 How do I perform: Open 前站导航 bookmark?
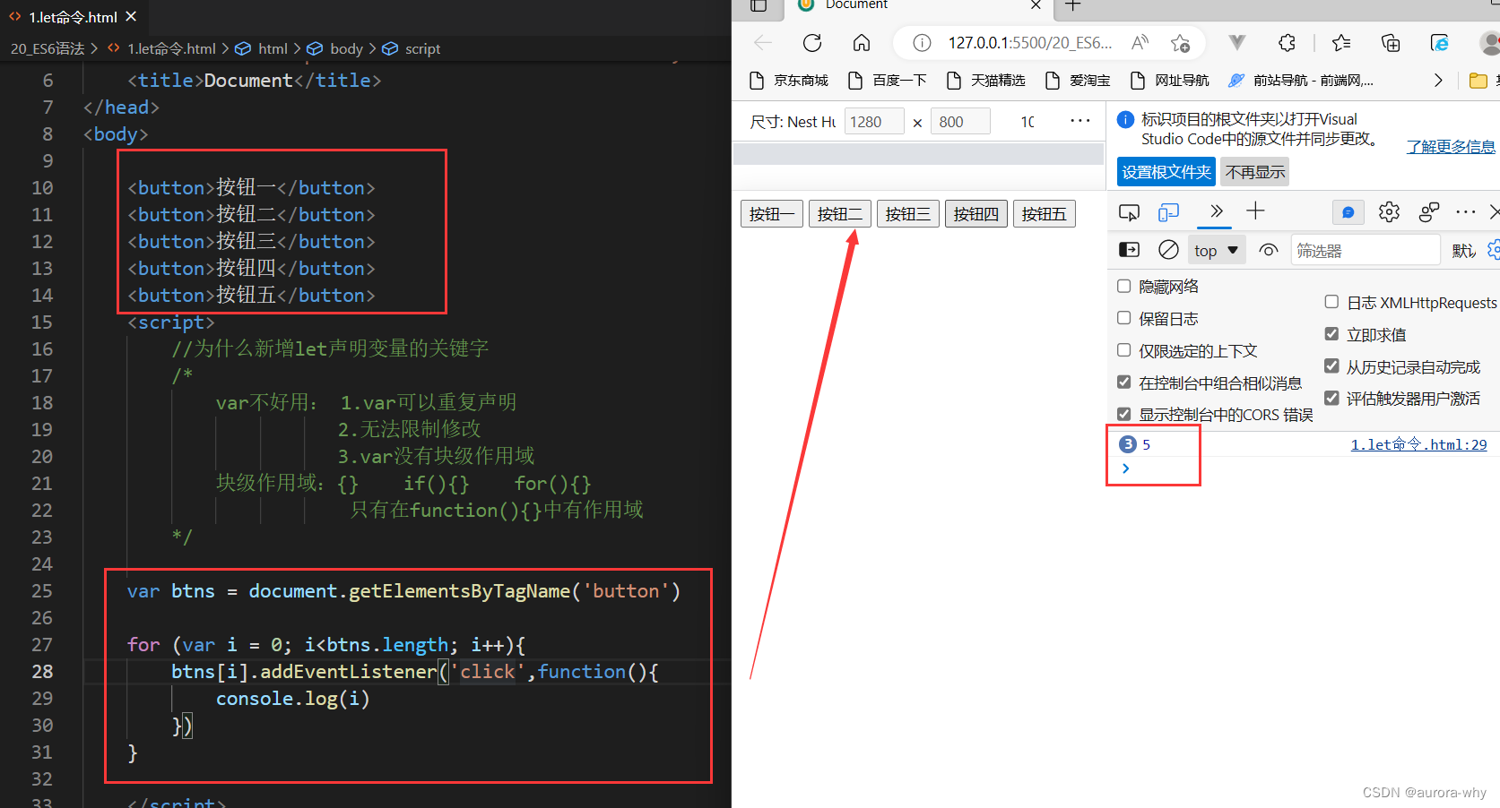1300,81
